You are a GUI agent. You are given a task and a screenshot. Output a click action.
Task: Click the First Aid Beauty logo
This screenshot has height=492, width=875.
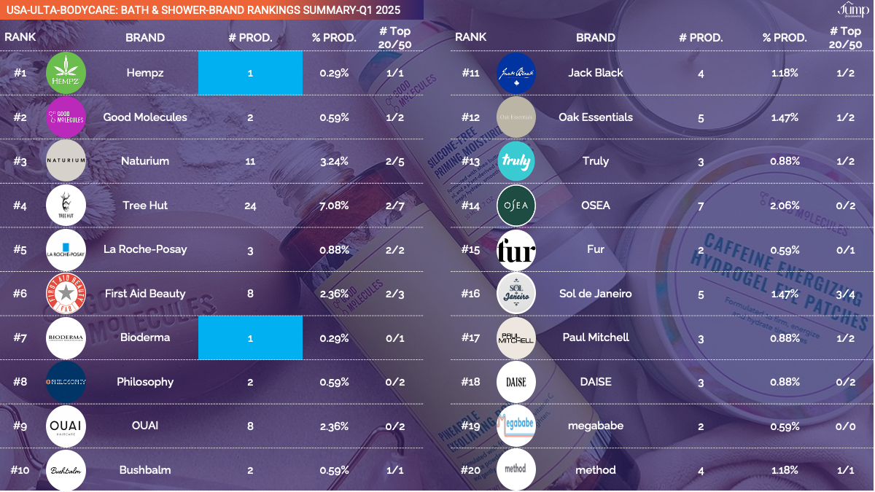click(66, 294)
